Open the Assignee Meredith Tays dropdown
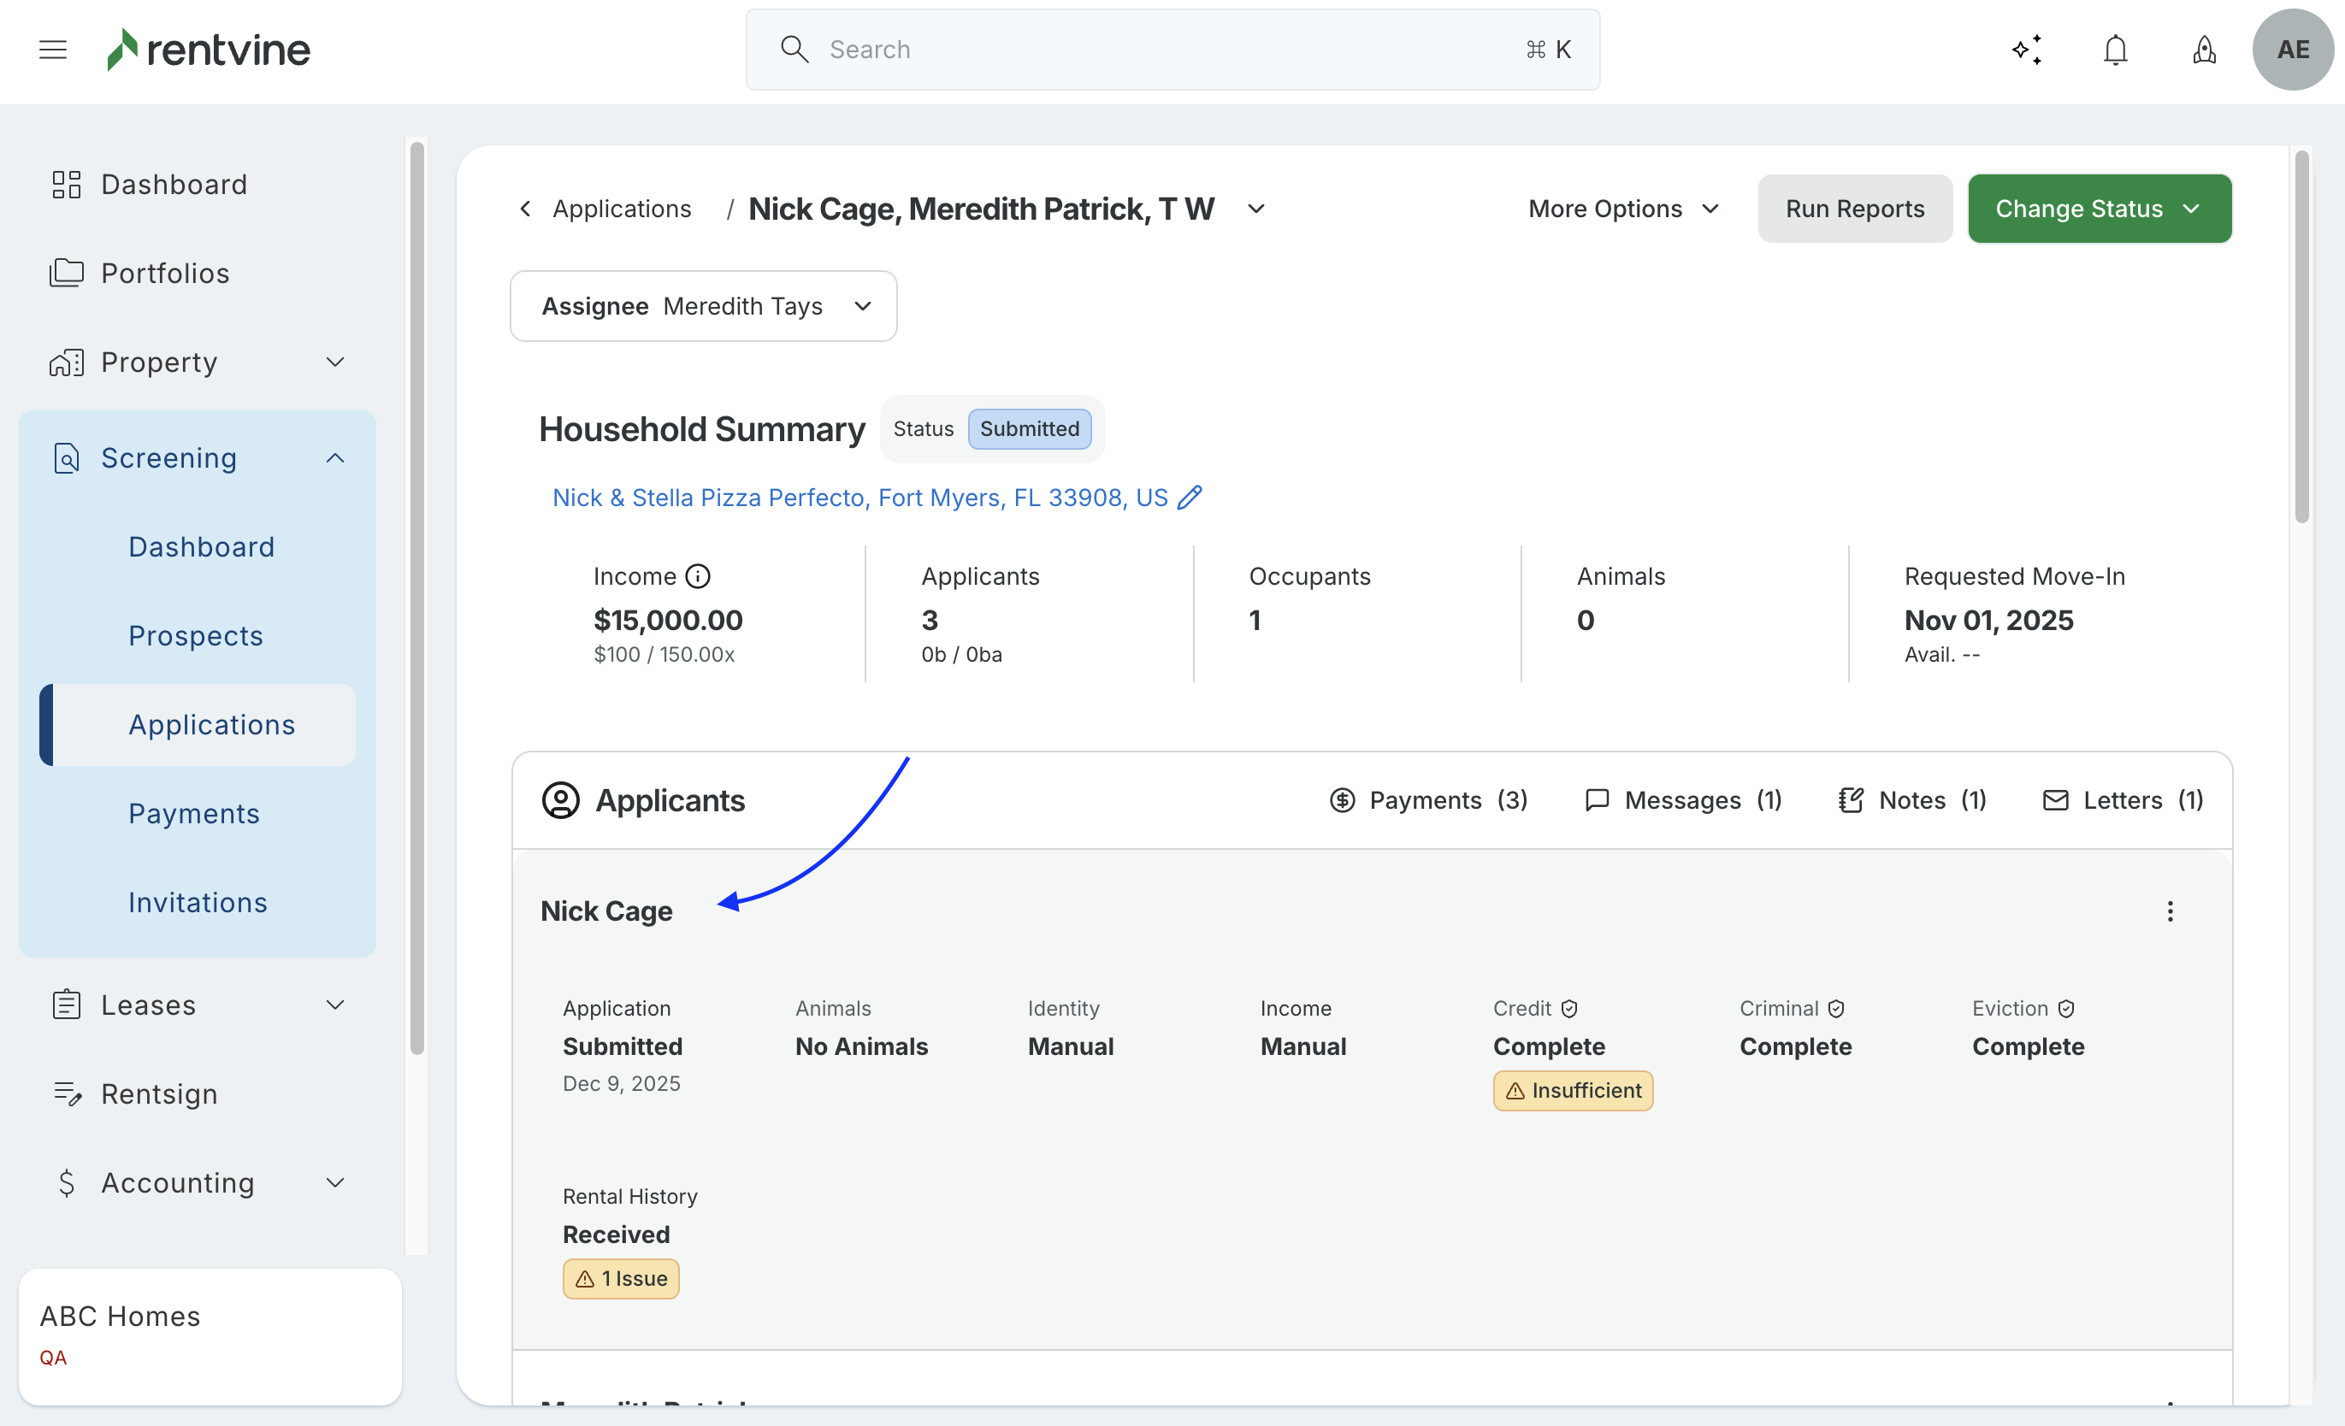Screen dimensions: 2345x1426 703,306
